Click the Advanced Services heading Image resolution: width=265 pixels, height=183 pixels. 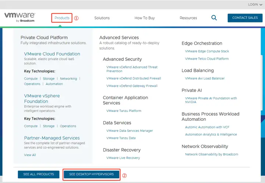tap(119, 38)
